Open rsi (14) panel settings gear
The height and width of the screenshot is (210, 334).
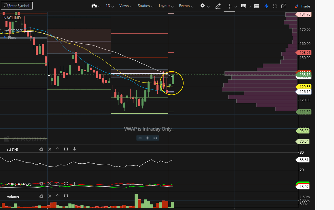coord(41,149)
